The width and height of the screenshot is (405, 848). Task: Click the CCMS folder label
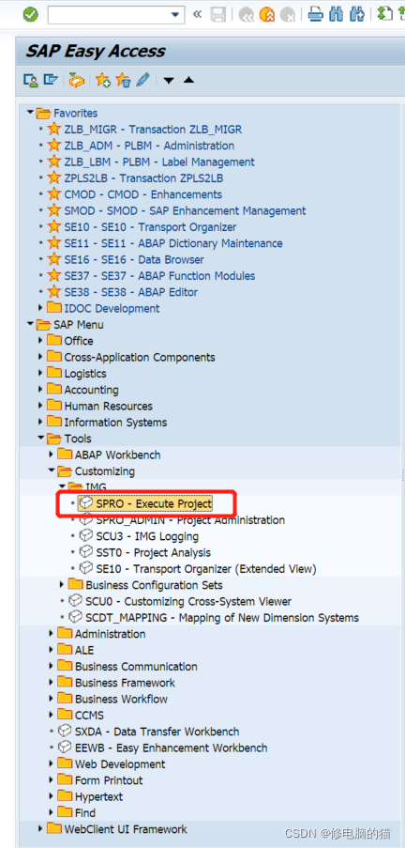[89, 715]
